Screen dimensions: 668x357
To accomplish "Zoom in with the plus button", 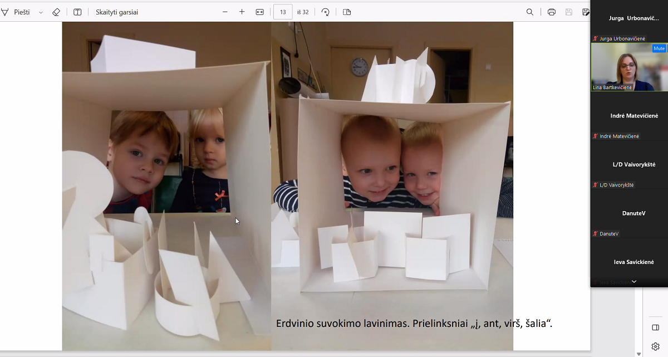I will click(242, 12).
